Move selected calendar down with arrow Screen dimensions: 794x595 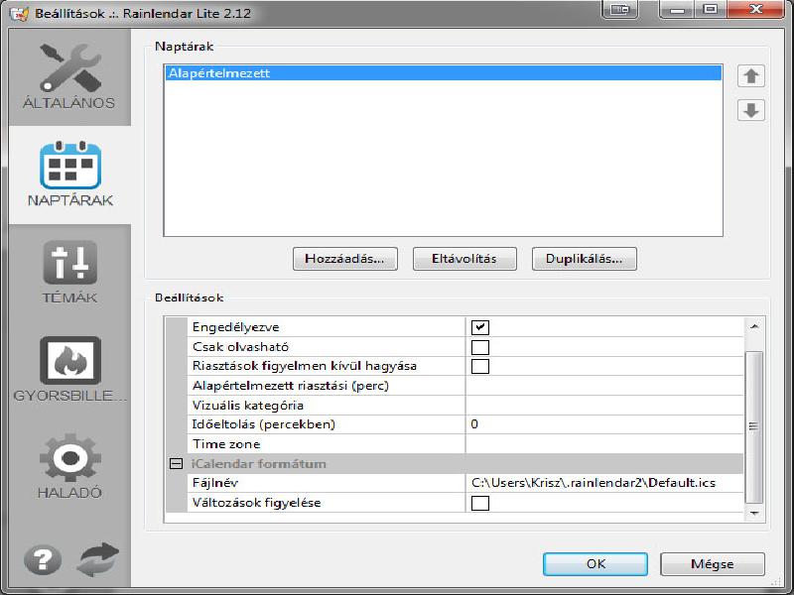point(751,110)
